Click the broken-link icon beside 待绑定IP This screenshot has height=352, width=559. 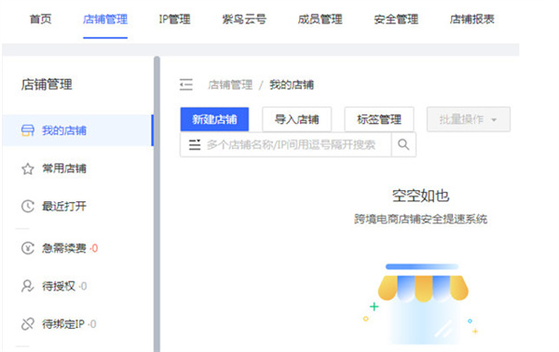[28, 324]
